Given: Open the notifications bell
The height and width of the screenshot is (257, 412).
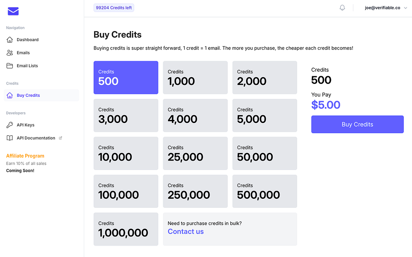Looking at the screenshot, I should pos(342,8).
